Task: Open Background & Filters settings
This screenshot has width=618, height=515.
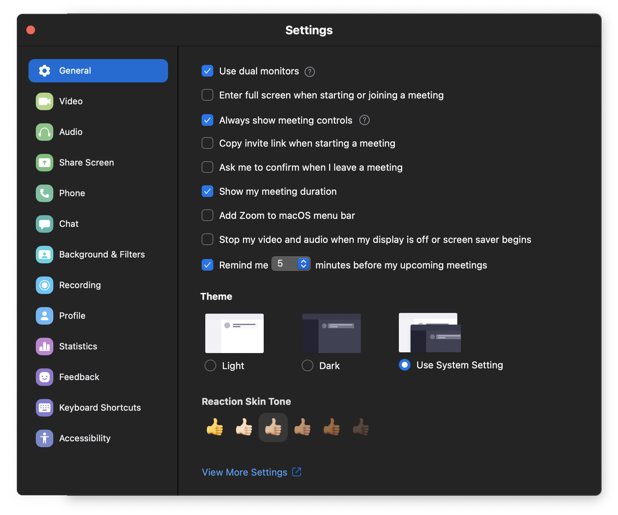Action: click(x=44, y=254)
